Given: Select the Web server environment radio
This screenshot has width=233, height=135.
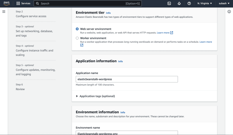Looking at the screenshot, I should (x=77, y=29).
